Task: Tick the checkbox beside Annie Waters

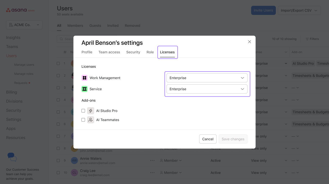Action: click(58, 160)
